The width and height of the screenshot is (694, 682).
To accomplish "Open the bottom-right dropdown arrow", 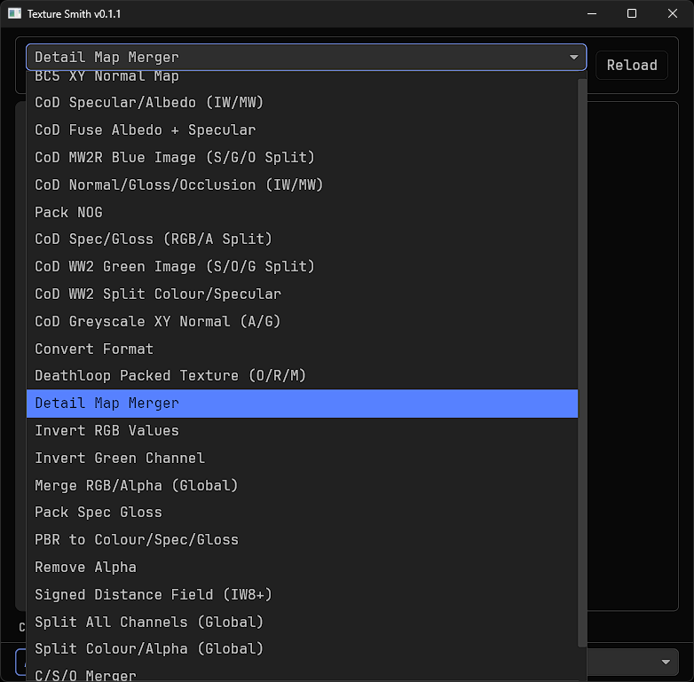I will point(666,662).
